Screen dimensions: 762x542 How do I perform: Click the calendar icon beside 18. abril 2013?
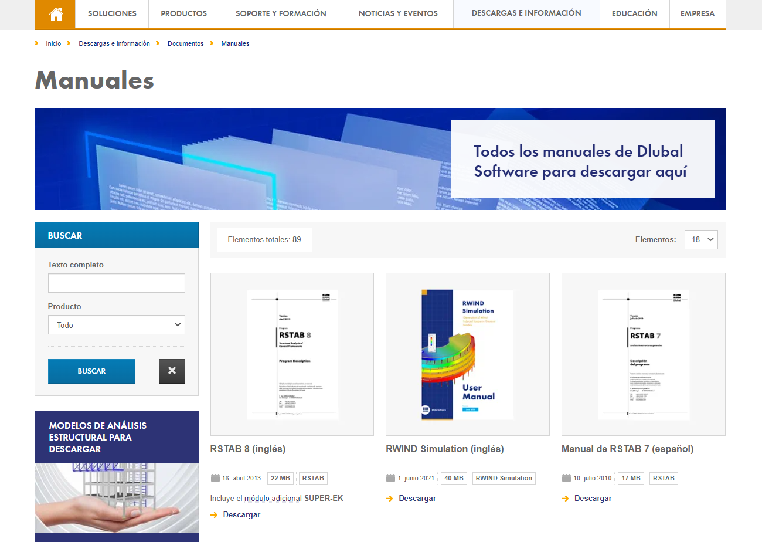(x=215, y=478)
